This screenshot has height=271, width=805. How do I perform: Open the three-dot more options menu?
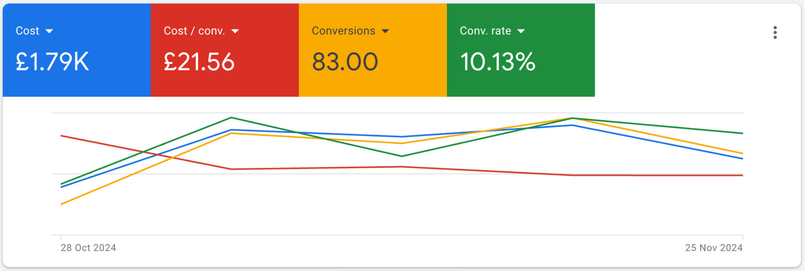pos(775,32)
